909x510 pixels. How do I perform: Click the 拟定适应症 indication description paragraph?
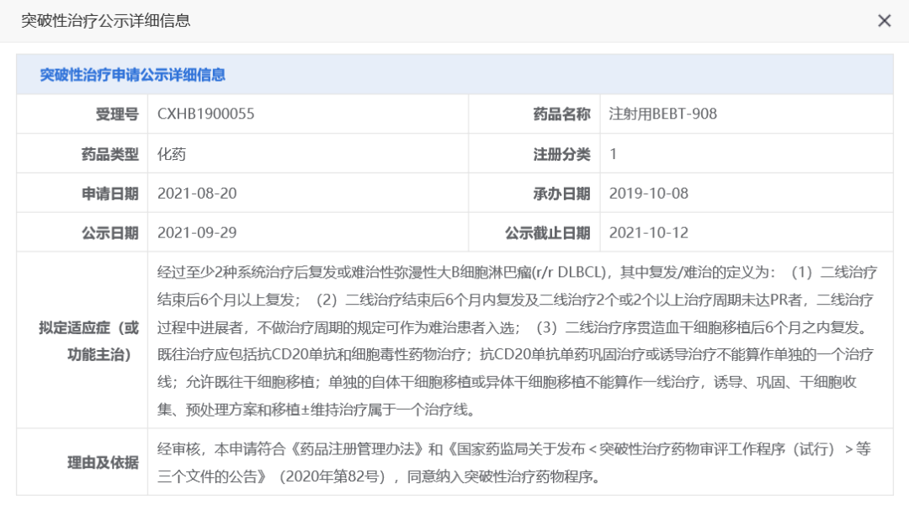(x=517, y=341)
